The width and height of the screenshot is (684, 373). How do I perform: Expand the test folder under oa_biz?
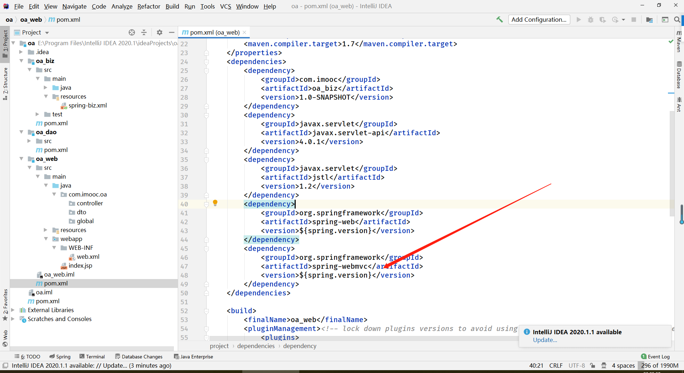[x=37, y=114]
